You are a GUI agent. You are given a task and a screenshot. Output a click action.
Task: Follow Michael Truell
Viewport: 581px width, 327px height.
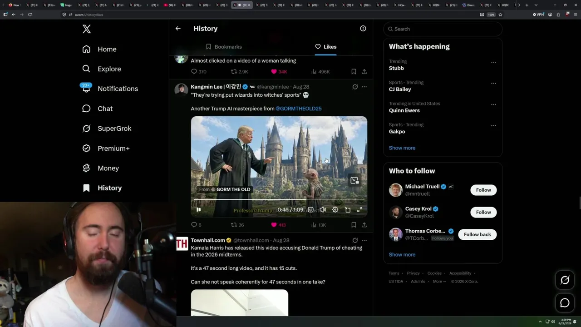point(483,190)
